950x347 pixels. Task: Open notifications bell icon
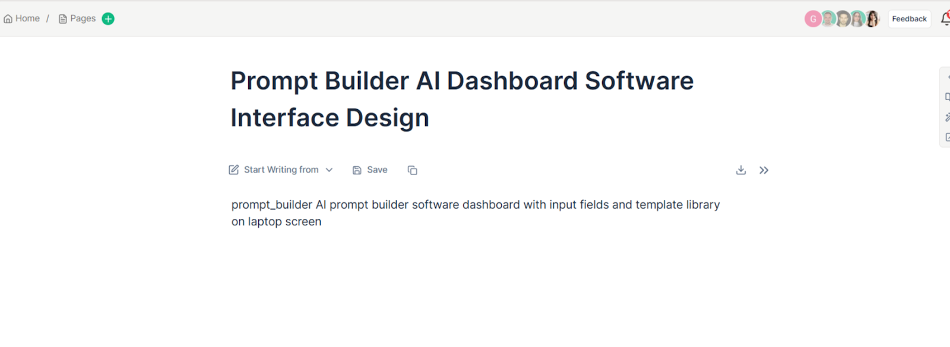[x=945, y=19]
